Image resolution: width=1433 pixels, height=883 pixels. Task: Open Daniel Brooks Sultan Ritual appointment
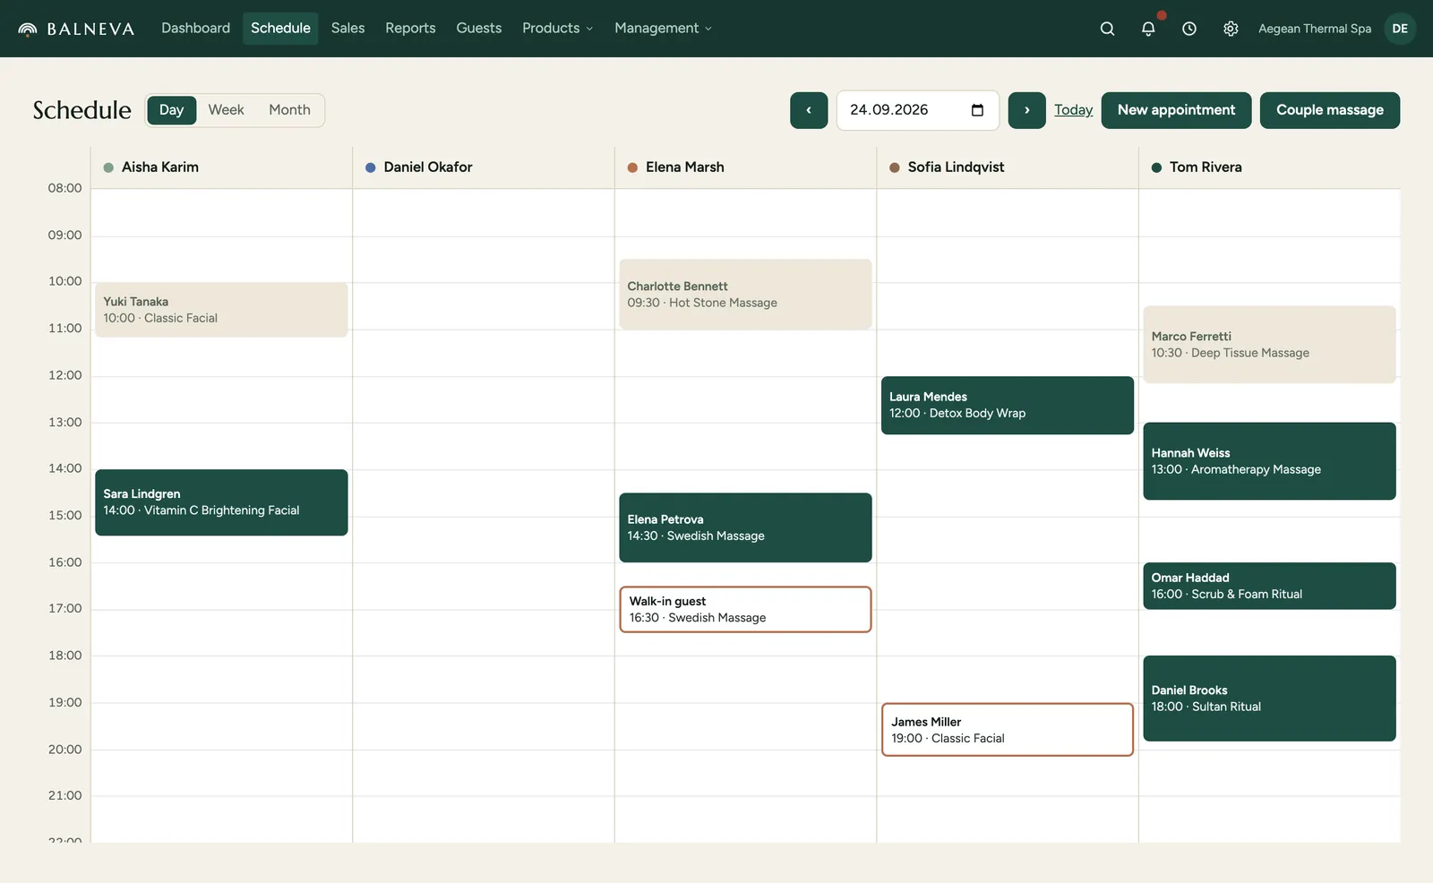coord(1269,699)
